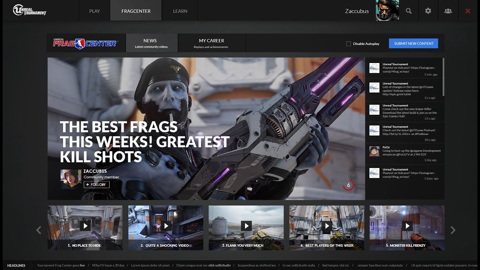Enable the Disable Autoplay checkbox

click(349, 44)
